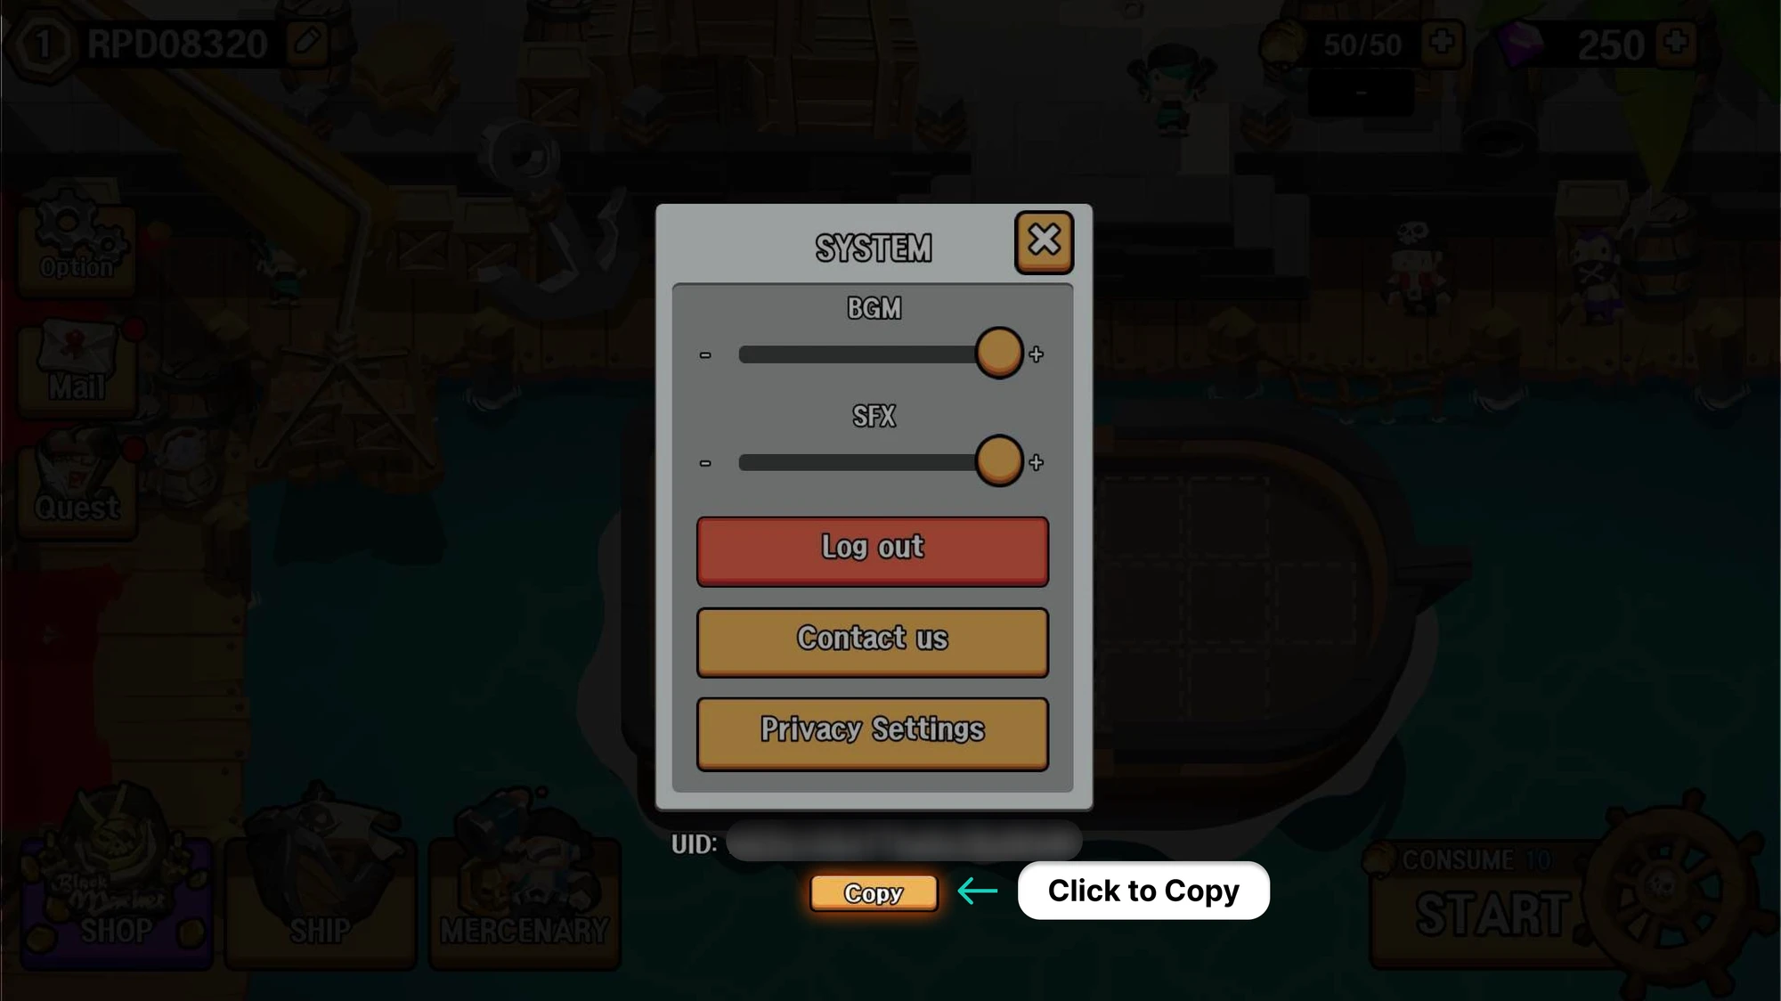
Task: Click the Privacy Settings button
Action: [872, 728]
